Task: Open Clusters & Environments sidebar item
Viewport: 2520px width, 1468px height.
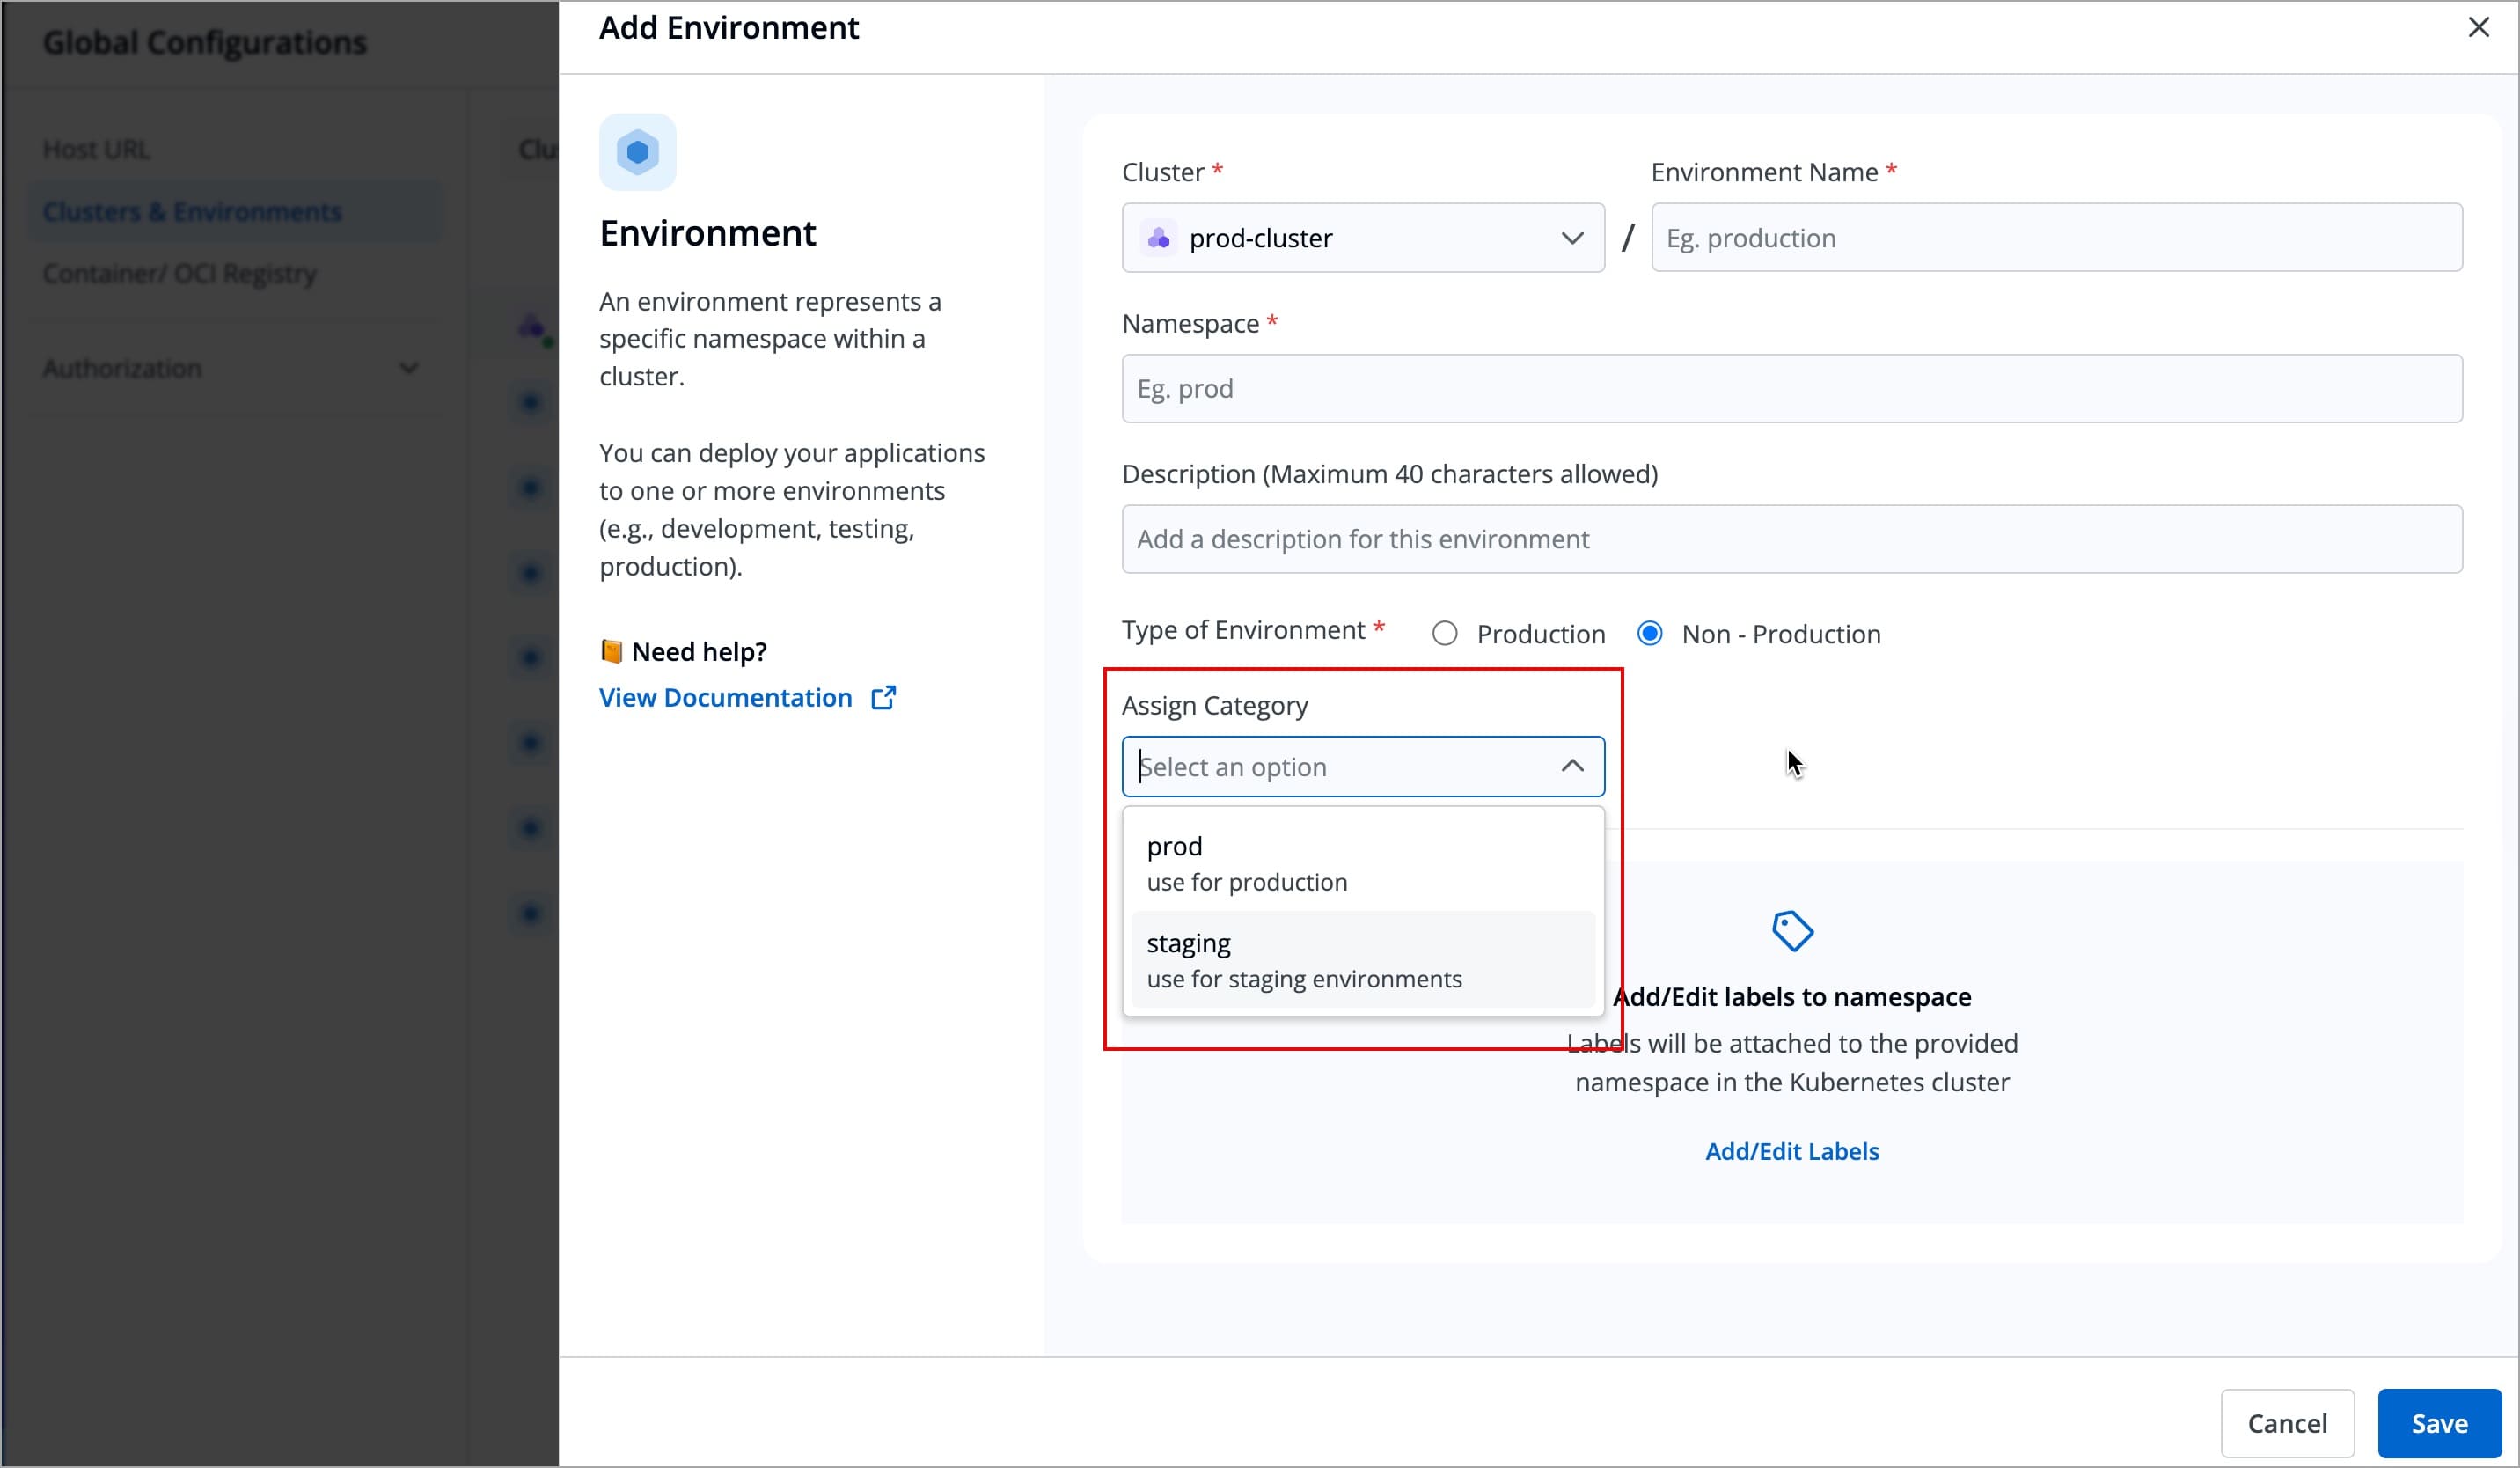Action: [192, 212]
